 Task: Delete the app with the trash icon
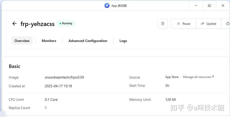163,23
